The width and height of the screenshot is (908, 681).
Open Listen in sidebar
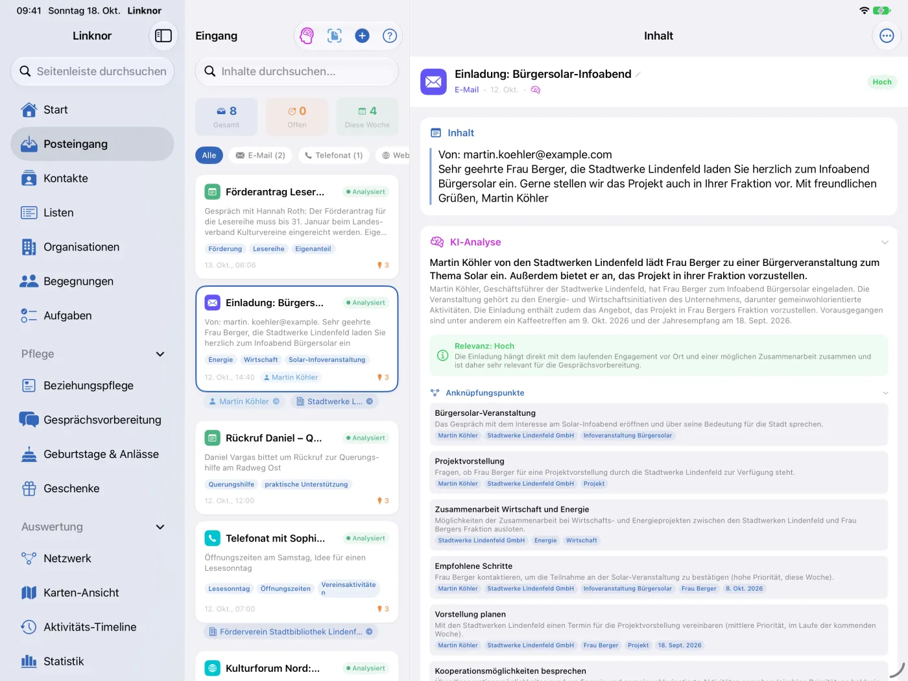coord(92,213)
